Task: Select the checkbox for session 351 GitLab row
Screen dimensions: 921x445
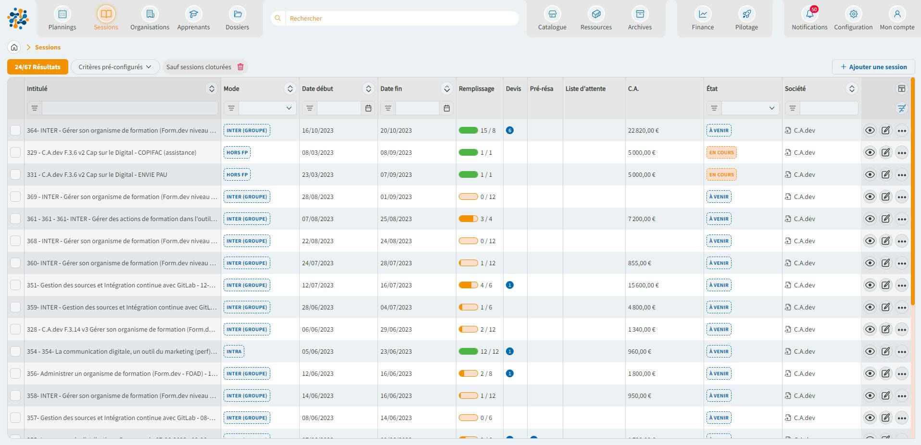Action: pos(15,285)
